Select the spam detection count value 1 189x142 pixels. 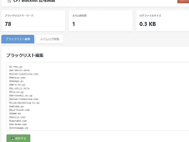(x=74, y=24)
